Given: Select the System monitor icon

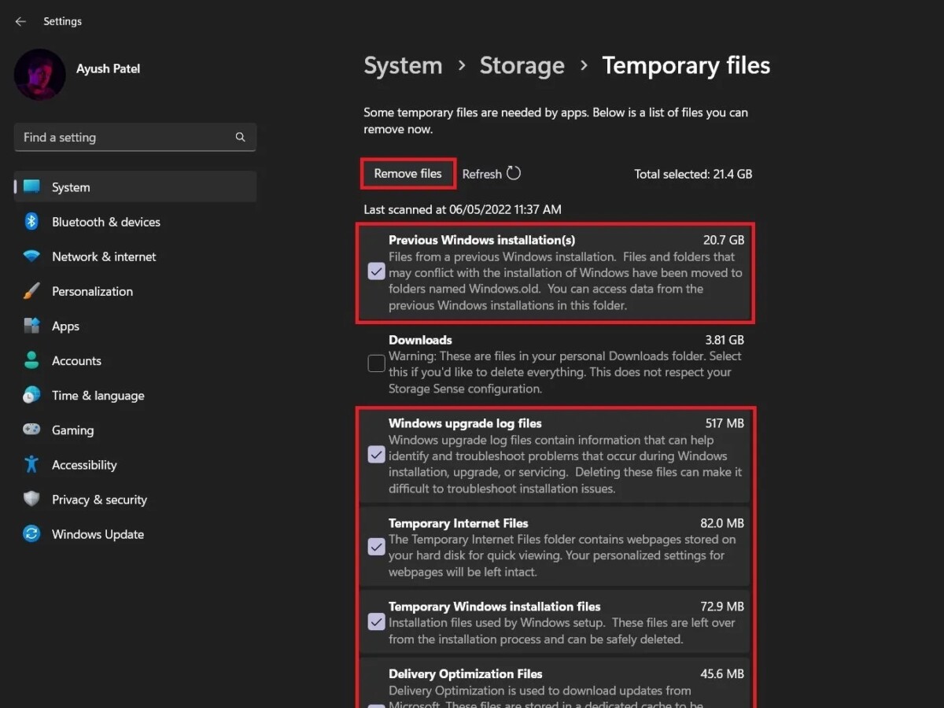Looking at the screenshot, I should click(31, 187).
